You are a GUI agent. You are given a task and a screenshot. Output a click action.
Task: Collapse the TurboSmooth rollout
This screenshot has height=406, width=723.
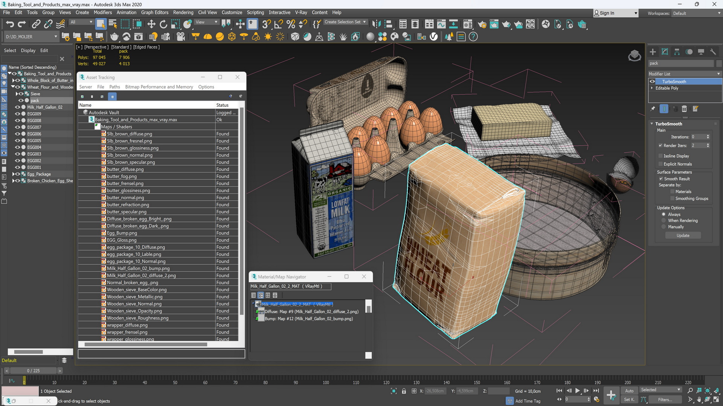pos(652,124)
